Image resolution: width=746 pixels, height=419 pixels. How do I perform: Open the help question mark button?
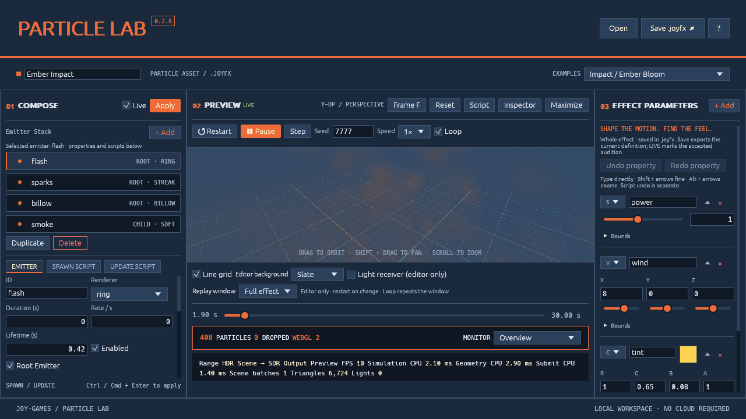coord(719,28)
